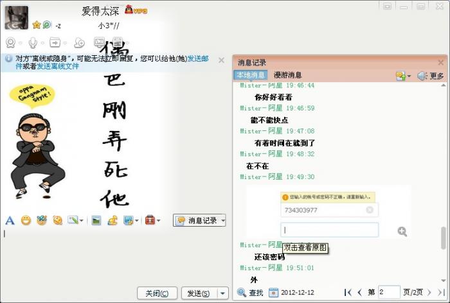450x303 pixels.
Task: Click the date 2012-12-12
Action: pos(297,292)
